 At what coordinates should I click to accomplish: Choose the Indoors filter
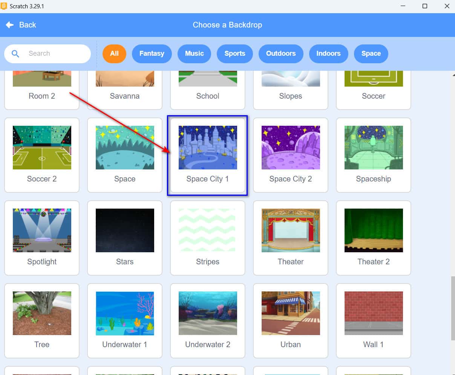tap(328, 53)
